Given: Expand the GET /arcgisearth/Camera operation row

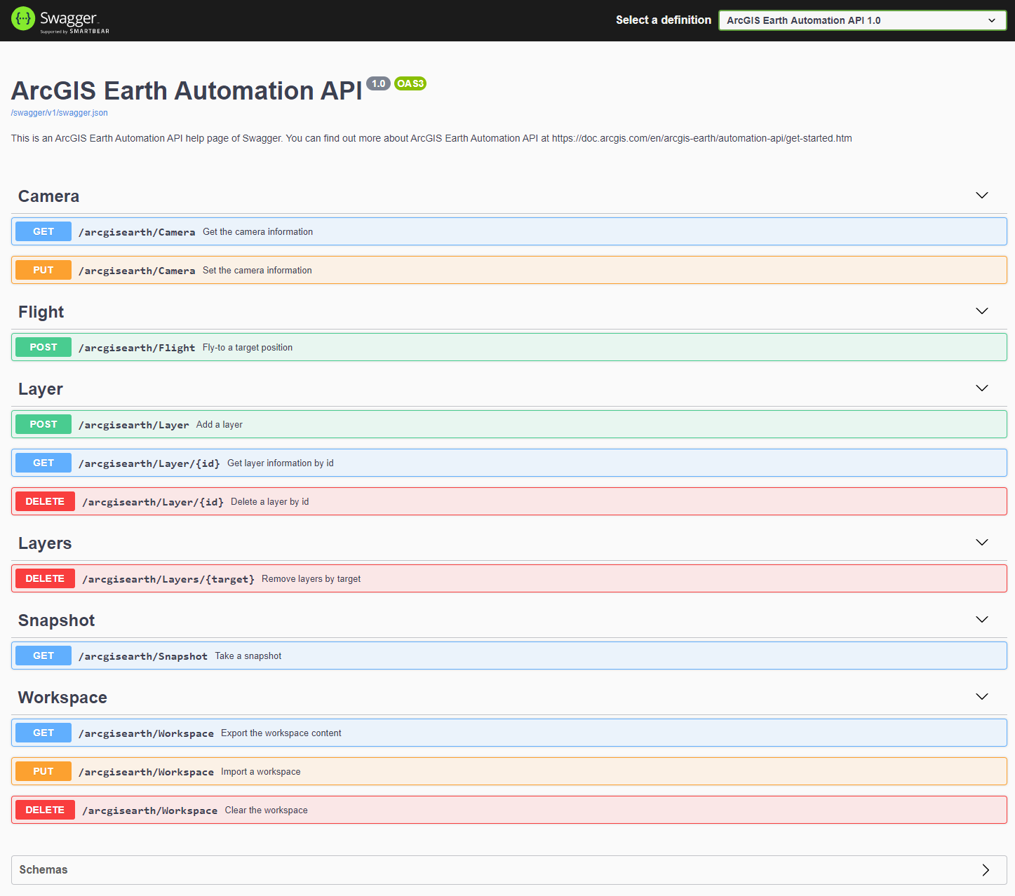Looking at the screenshot, I should point(491,231).
